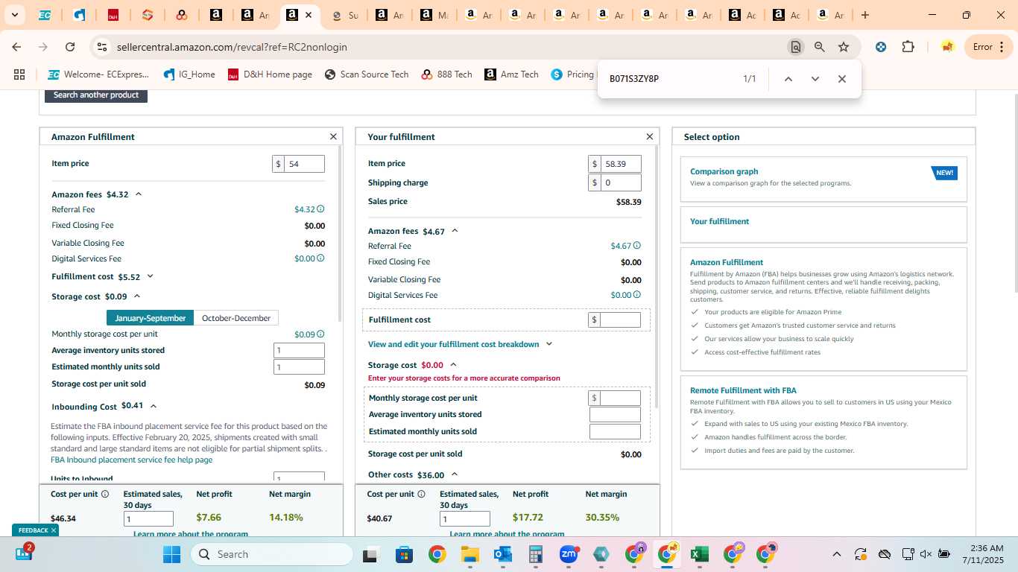Open Amz Tech bookmark

pos(511,74)
